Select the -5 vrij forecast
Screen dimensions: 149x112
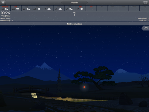tap(70, 8)
